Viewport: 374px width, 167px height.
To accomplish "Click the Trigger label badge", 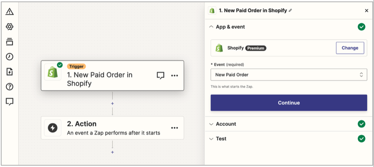I will [x=76, y=66].
